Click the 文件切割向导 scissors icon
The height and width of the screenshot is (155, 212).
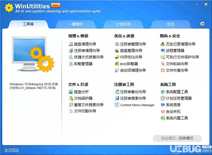tap(71, 111)
